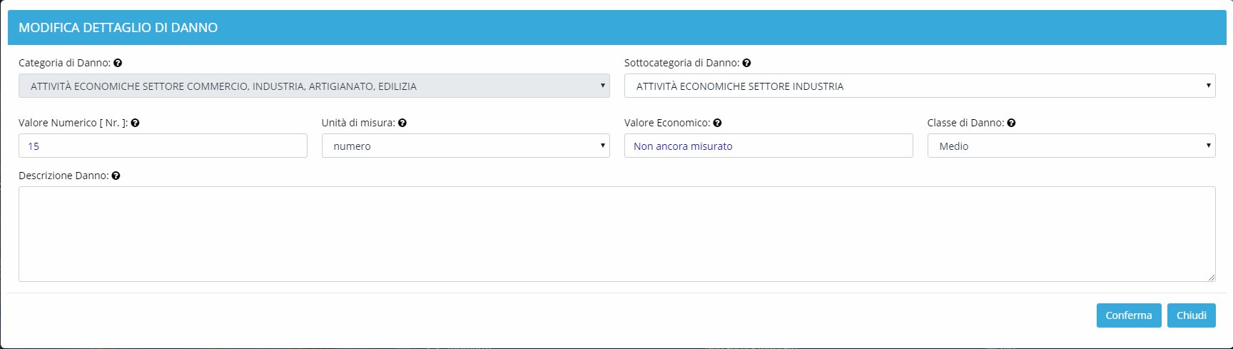Show help for Unità di misura
Image resolution: width=1233 pixels, height=349 pixels.
pos(402,123)
